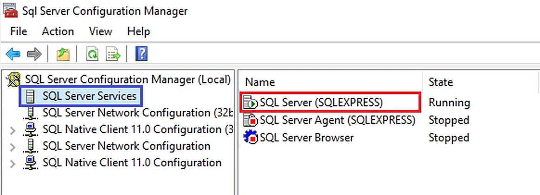This screenshot has width=540, height=195.
Task: Click the SQL Server Agent stopped icon
Action: tap(250, 120)
